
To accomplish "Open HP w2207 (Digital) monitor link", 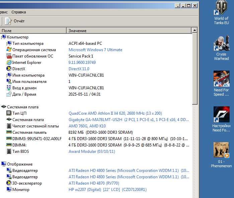I will 107,190.
